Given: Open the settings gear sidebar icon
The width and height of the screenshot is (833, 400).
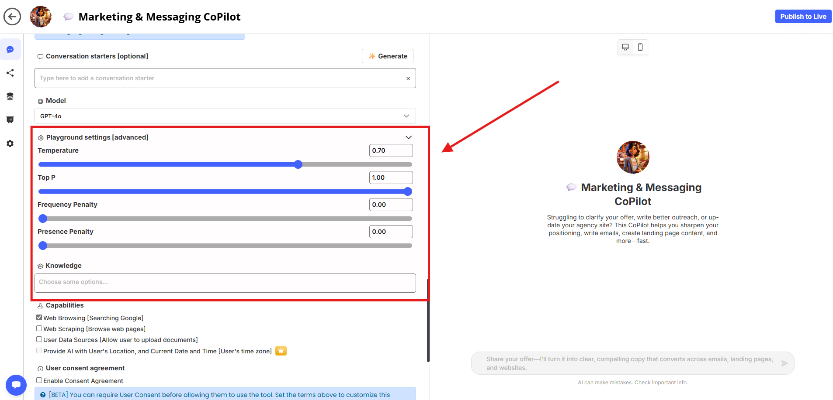Looking at the screenshot, I should click(x=10, y=144).
